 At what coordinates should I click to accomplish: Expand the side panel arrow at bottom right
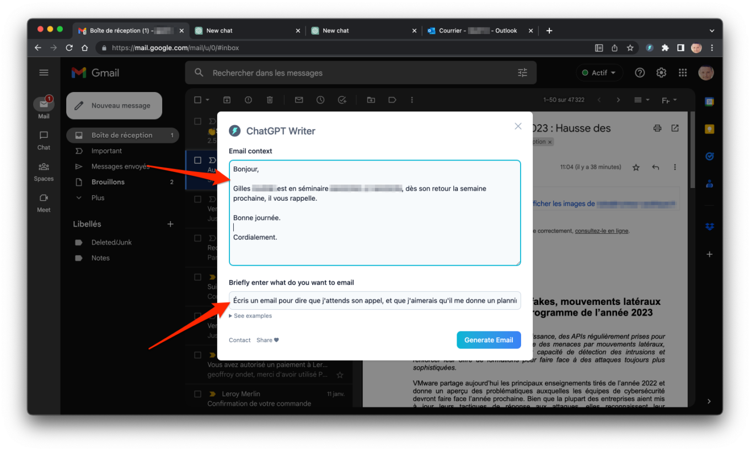(710, 401)
